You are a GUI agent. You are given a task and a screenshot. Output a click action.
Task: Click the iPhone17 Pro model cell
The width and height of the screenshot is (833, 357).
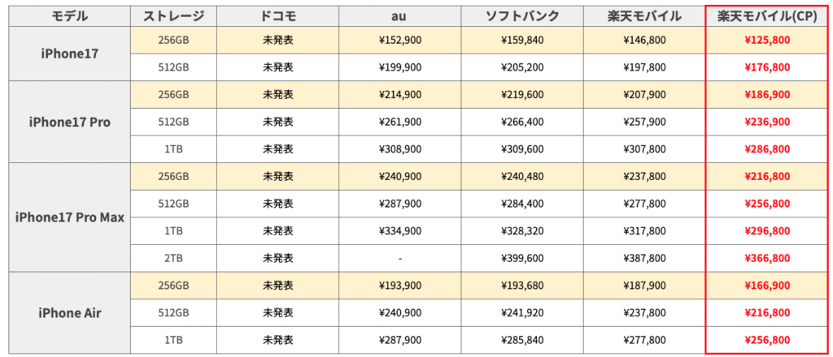pos(69,122)
